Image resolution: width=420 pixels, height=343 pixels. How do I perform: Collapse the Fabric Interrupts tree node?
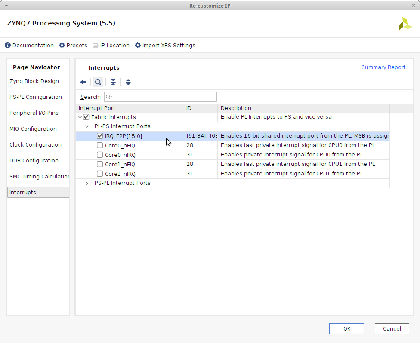[80, 117]
